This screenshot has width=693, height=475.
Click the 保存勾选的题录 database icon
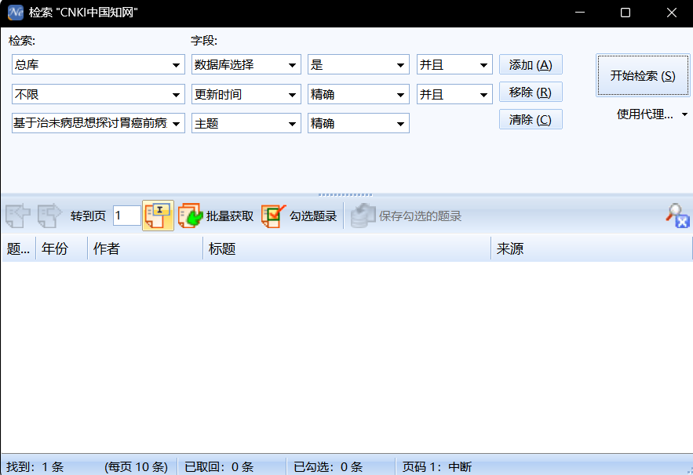pyautogui.click(x=363, y=216)
